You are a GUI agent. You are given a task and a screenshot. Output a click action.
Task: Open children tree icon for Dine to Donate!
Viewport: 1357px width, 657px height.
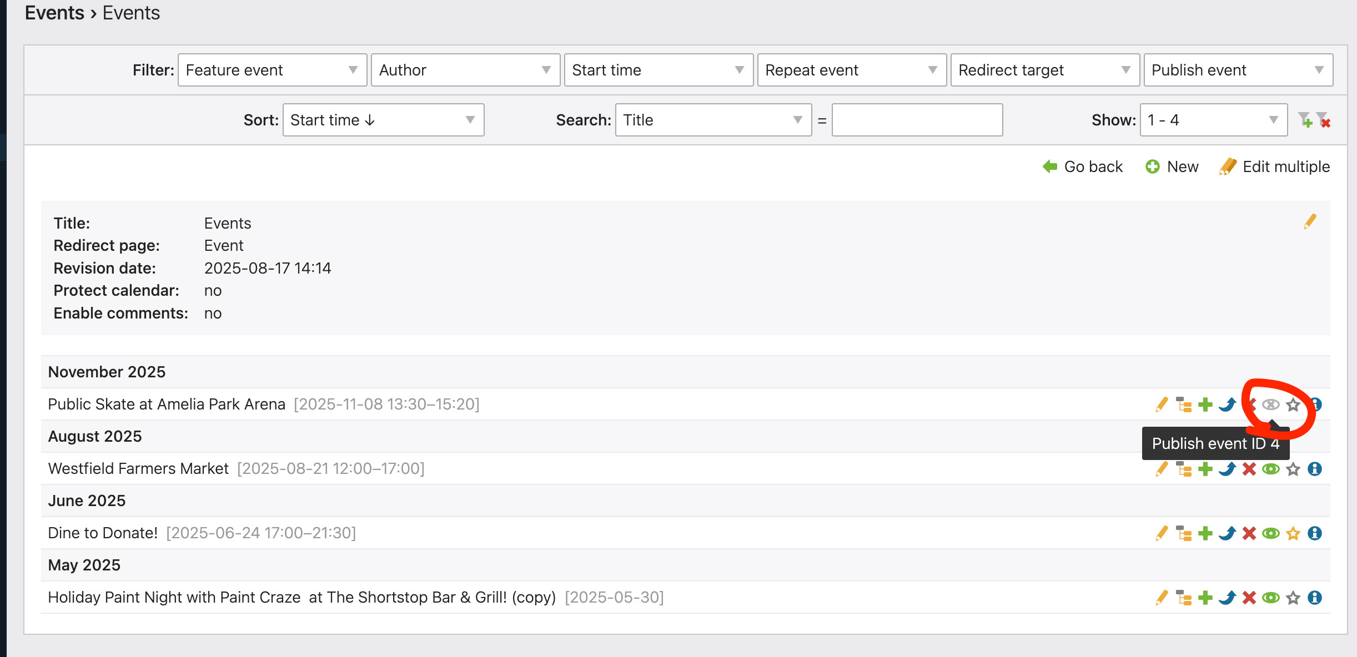(1184, 533)
